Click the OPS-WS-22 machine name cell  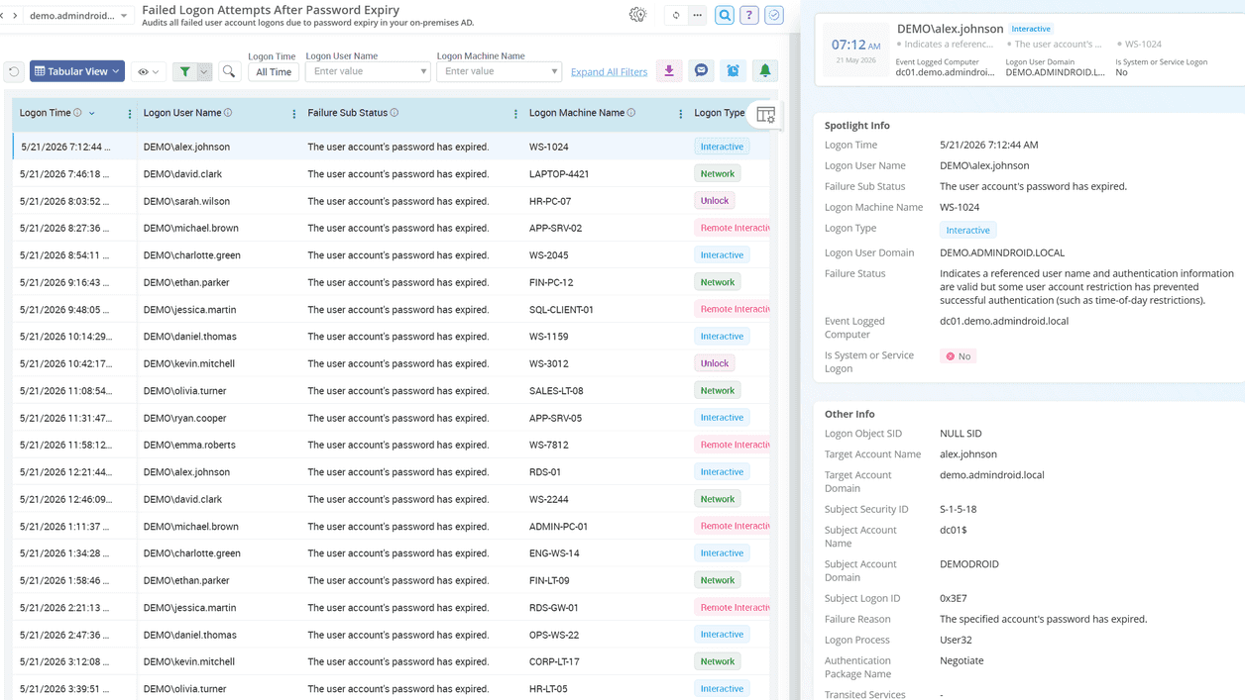tap(554, 635)
